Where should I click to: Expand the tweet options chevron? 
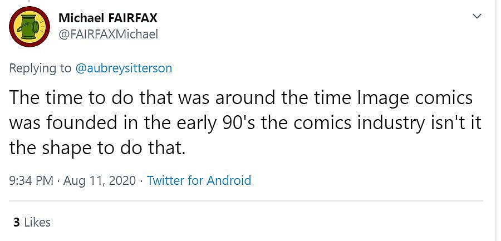pos(477,16)
